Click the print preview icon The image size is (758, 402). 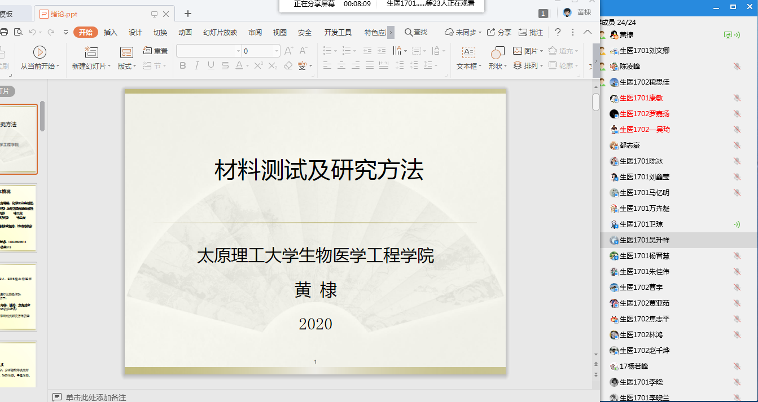[18, 32]
